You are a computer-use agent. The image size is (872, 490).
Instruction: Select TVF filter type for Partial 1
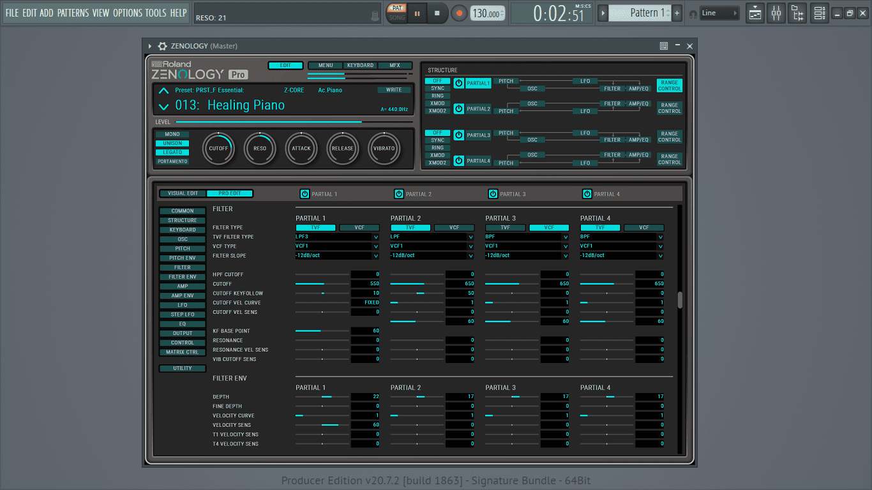click(315, 227)
